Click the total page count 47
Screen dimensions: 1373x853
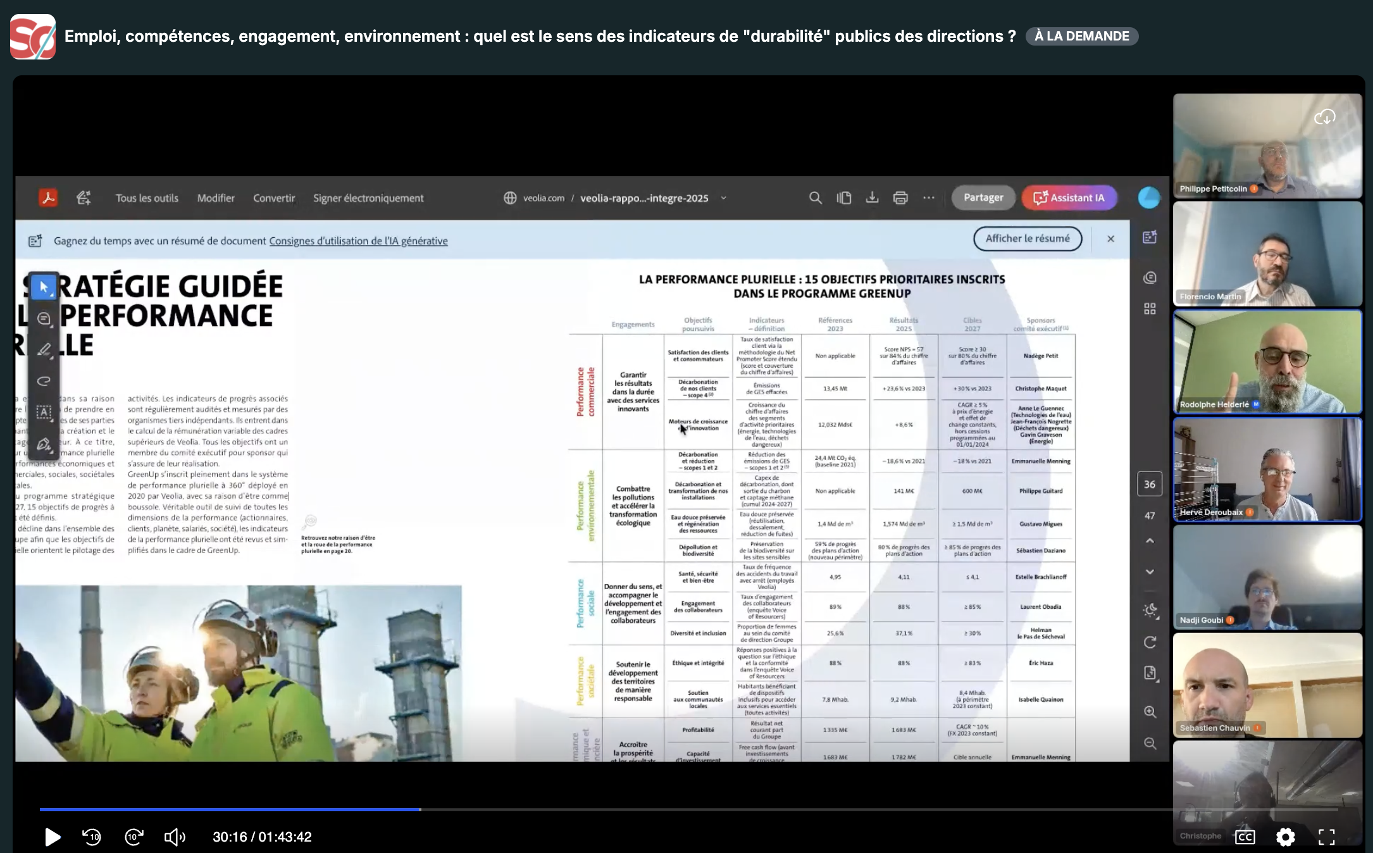tap(1150, 516)
